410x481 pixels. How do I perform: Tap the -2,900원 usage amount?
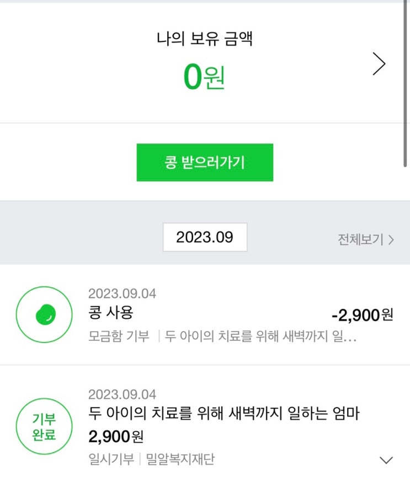[362, 315]
